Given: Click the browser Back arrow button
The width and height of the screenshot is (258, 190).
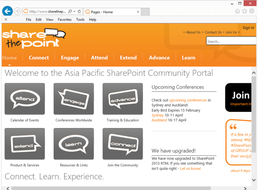Looking at the screenshot, I should (x=7, y=11).
